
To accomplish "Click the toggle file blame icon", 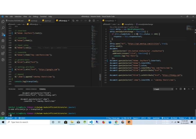I will 90,21.
